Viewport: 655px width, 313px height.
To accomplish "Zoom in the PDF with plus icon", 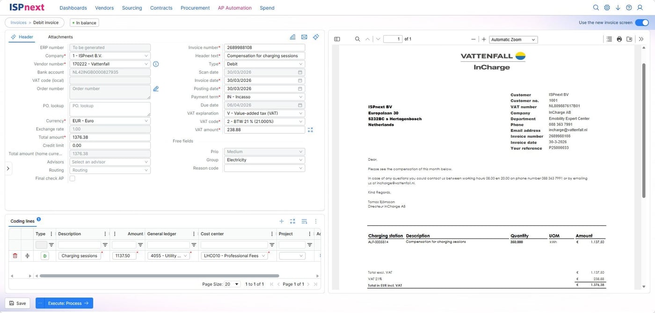I will tap(484, 39).
